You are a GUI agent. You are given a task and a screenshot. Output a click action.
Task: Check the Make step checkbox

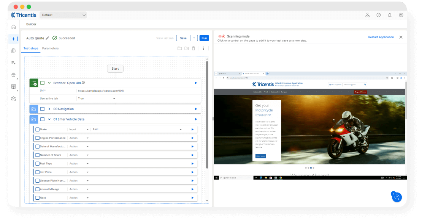pyautogui.click(x=38, y=129)
